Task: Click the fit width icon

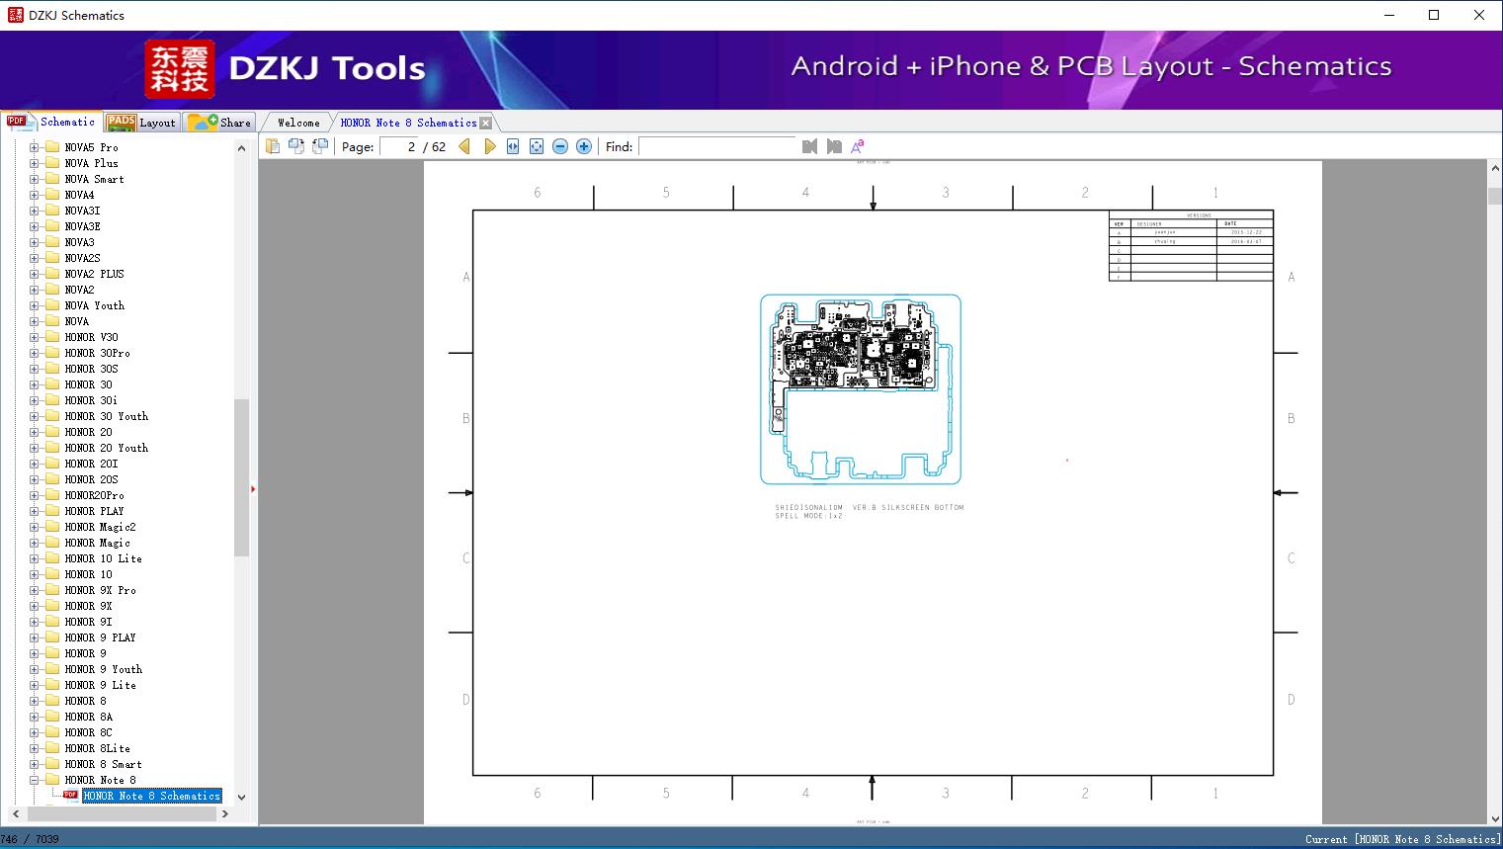Action: point(513,146)
